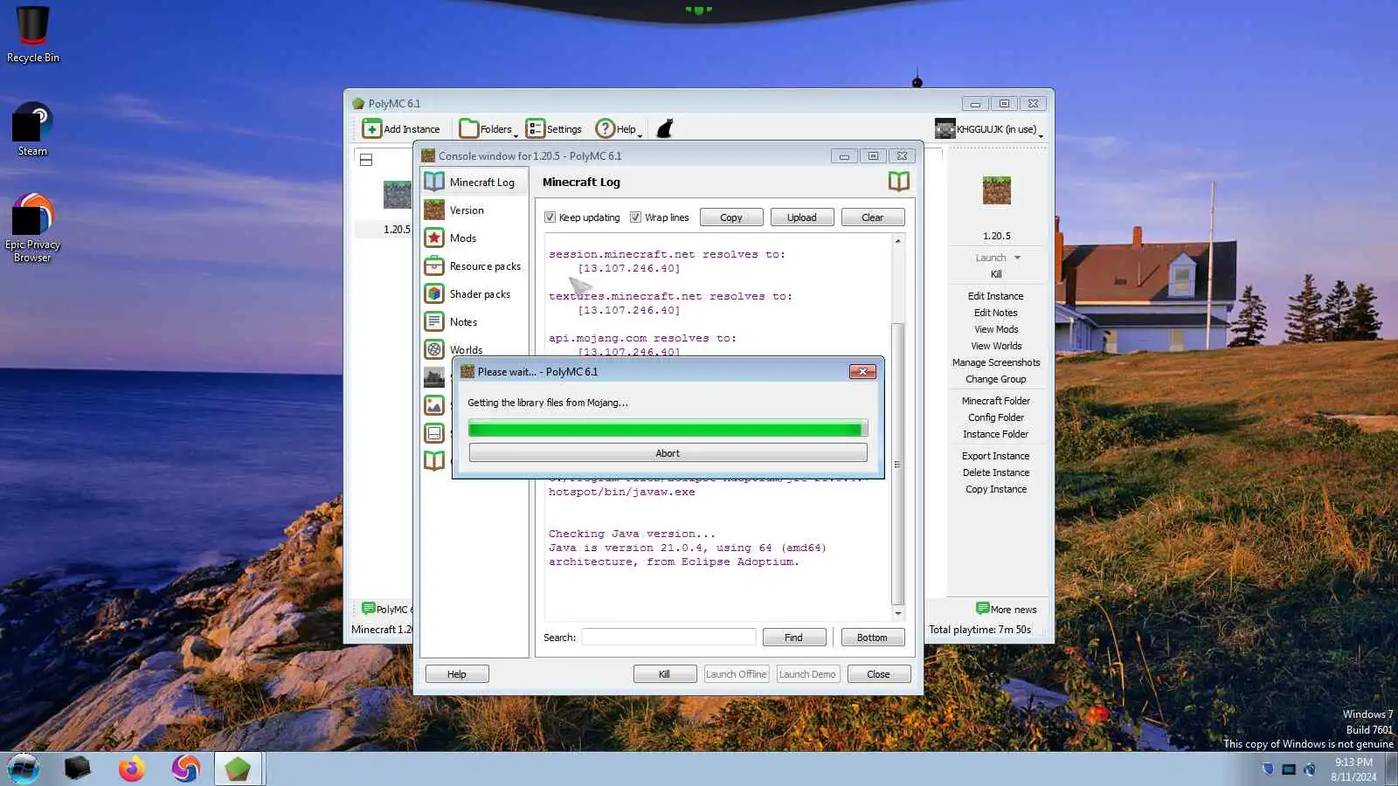Viewport: 1398px width, 786px height.
Task: Click the Worlds globe icon in sidebar
Action: tap(434, 349)
